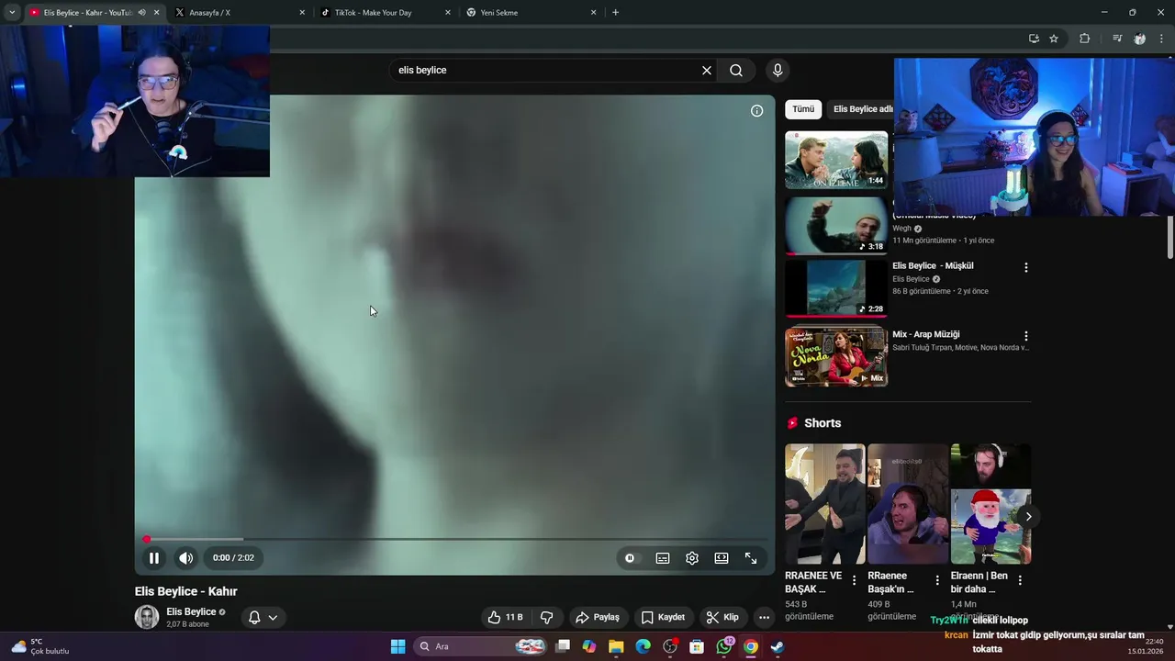
Task: Close the Anasayfa / X tab
Action: [302, 13]
